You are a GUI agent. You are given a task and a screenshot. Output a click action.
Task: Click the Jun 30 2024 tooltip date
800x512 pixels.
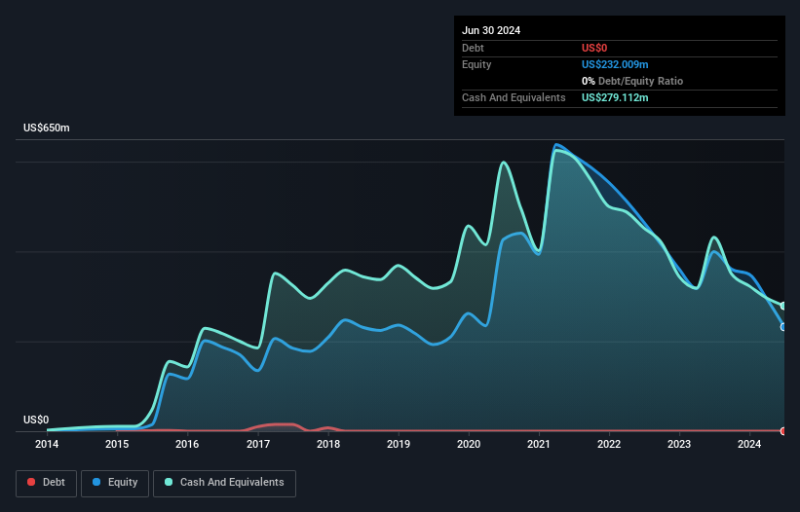click(x=491, y=30)
